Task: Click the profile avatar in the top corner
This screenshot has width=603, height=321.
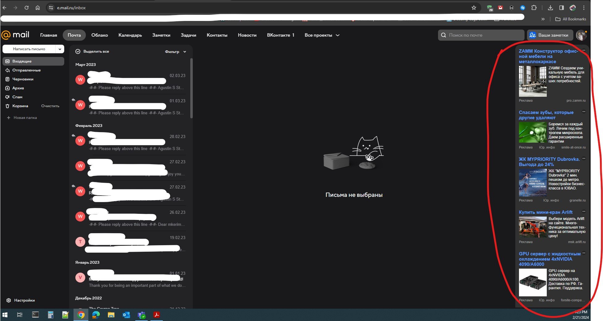Action: [581, 35]
